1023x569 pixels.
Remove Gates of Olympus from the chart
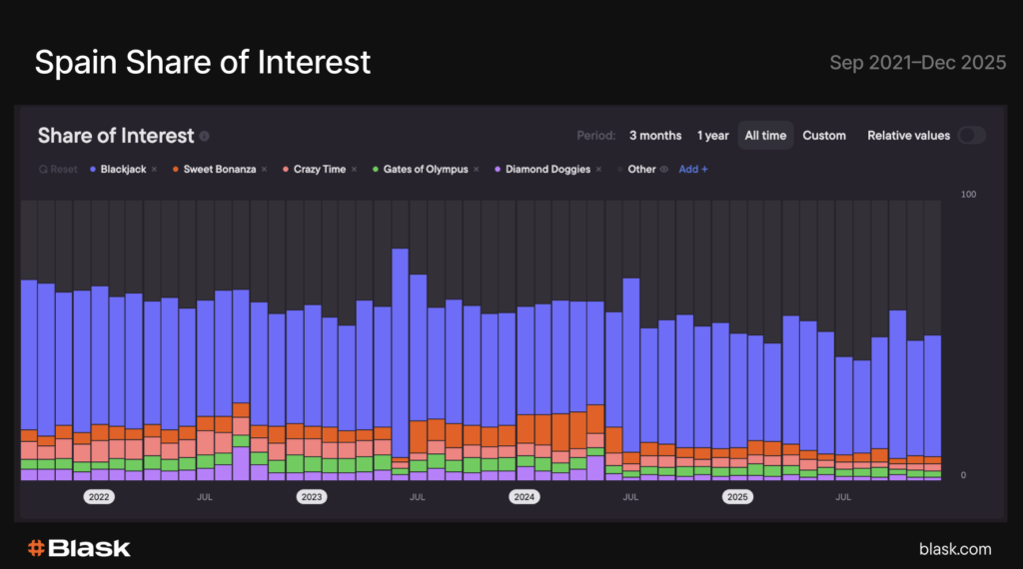pyautogui.click(x=476, y=170)
